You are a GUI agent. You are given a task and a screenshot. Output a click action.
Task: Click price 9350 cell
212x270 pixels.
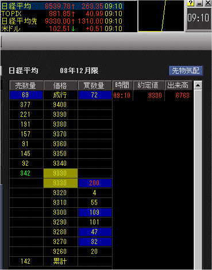[x=60, y=154]
